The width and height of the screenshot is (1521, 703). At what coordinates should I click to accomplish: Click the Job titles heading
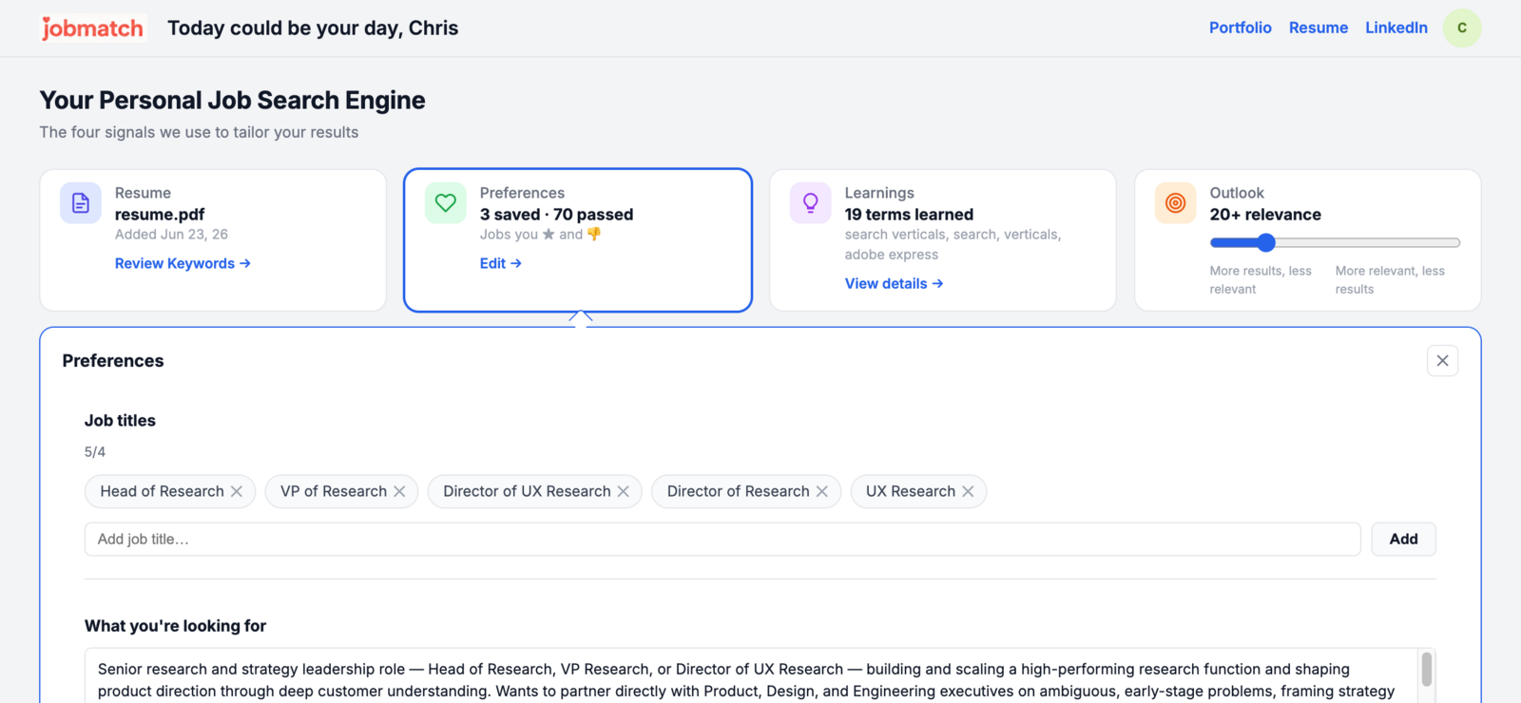point(120,420)
